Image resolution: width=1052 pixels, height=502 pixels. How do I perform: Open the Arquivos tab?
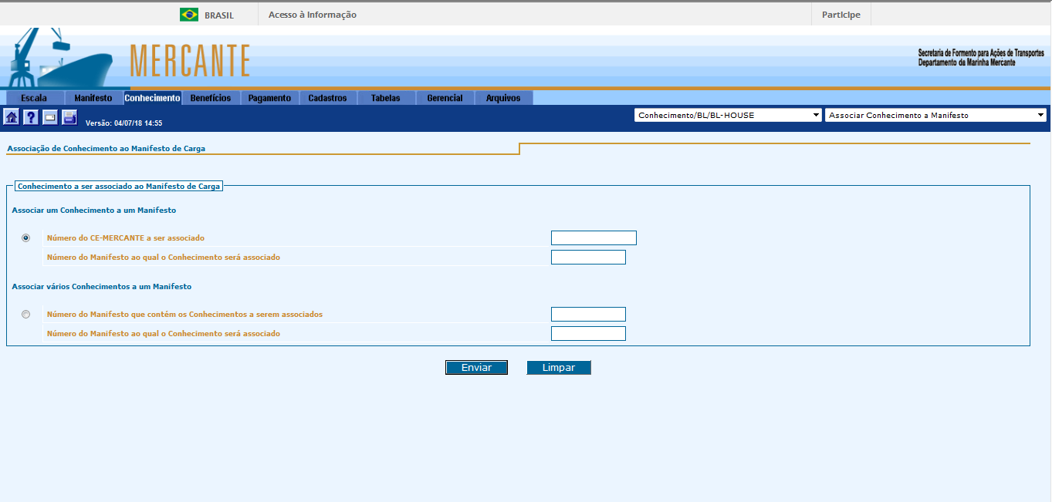(x=503, y=98)
